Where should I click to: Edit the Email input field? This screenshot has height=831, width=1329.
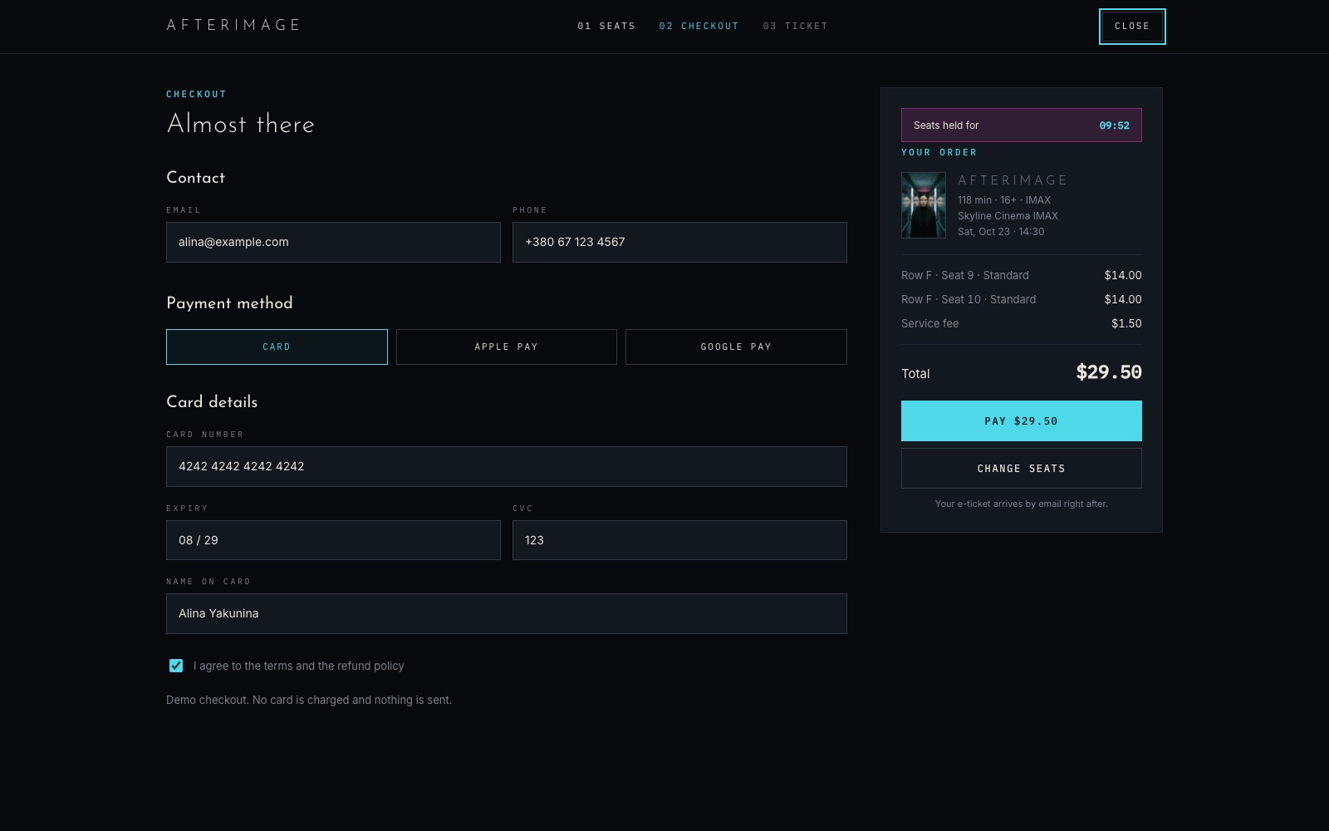pos(333,242)
